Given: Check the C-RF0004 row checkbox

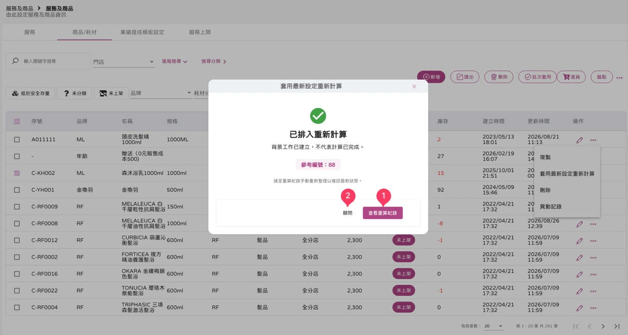Looking at the screenshot, I should click(x=17, y=307).
